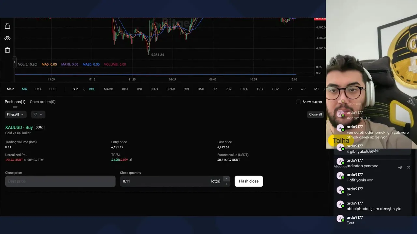Select the MA main indicator
This screenshot has width=417, height=234.
[24, 89]
